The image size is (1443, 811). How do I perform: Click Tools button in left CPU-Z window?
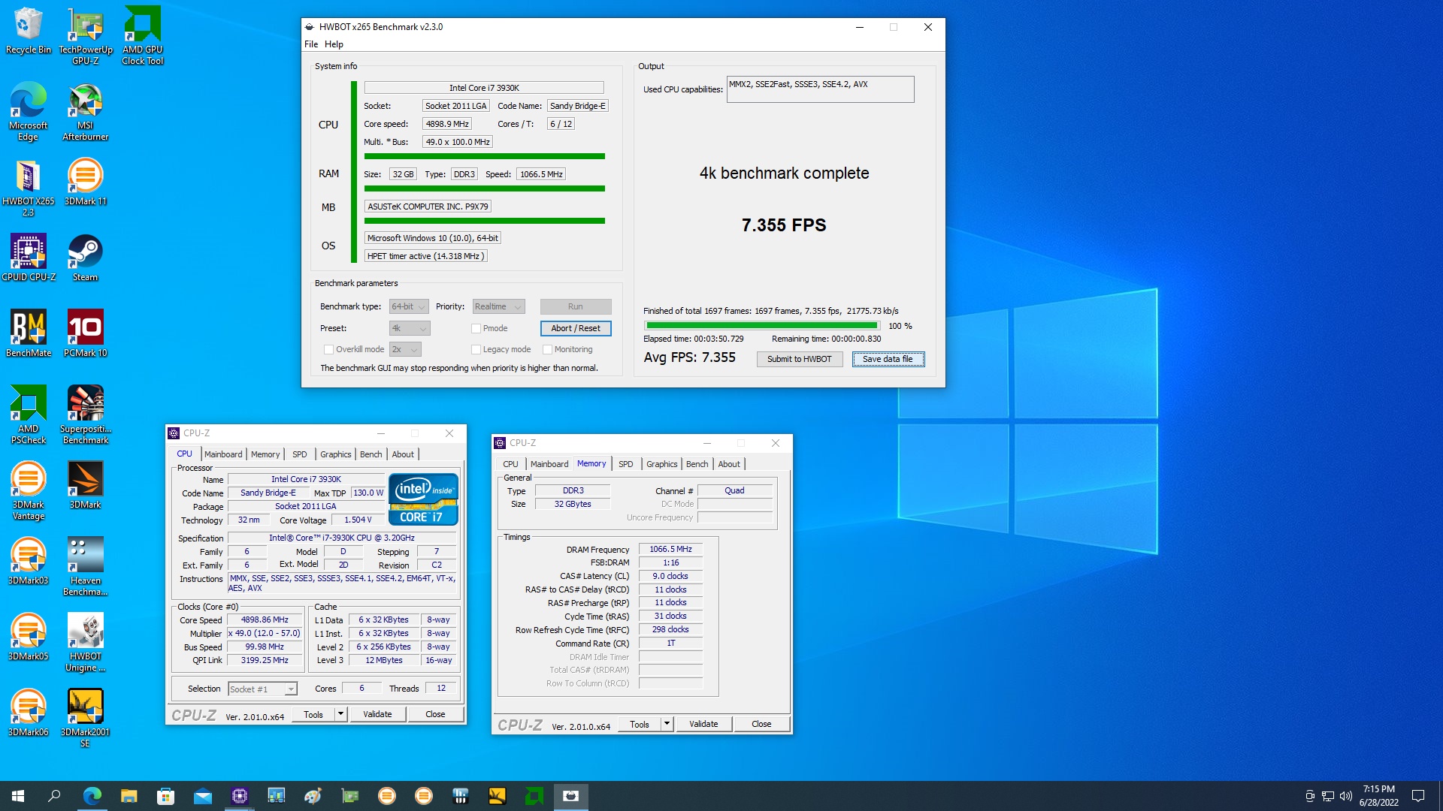[313, 714]
